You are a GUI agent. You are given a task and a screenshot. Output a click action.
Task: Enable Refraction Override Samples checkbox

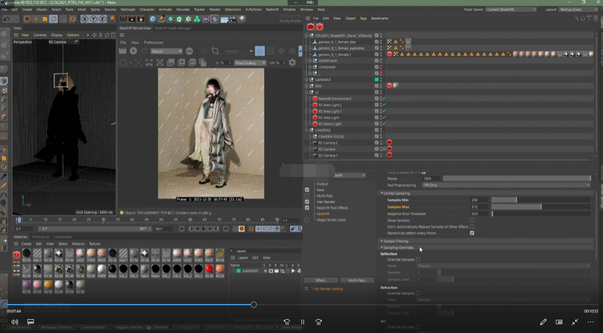(x=418, y=293)
